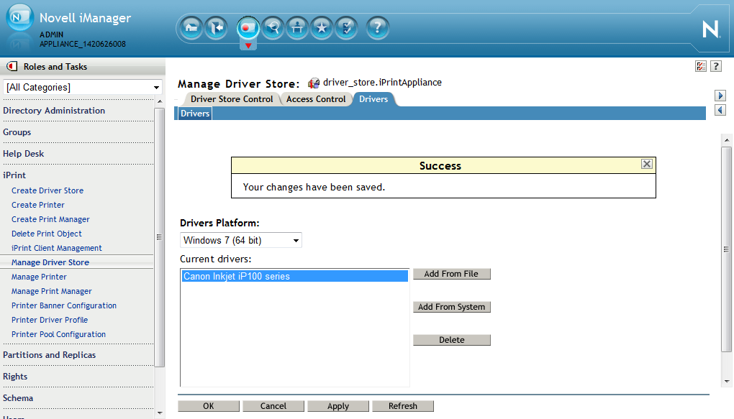Viewport: 734px width, 419px height.
Task: Click the Refresh button
Action: [402, 406]
